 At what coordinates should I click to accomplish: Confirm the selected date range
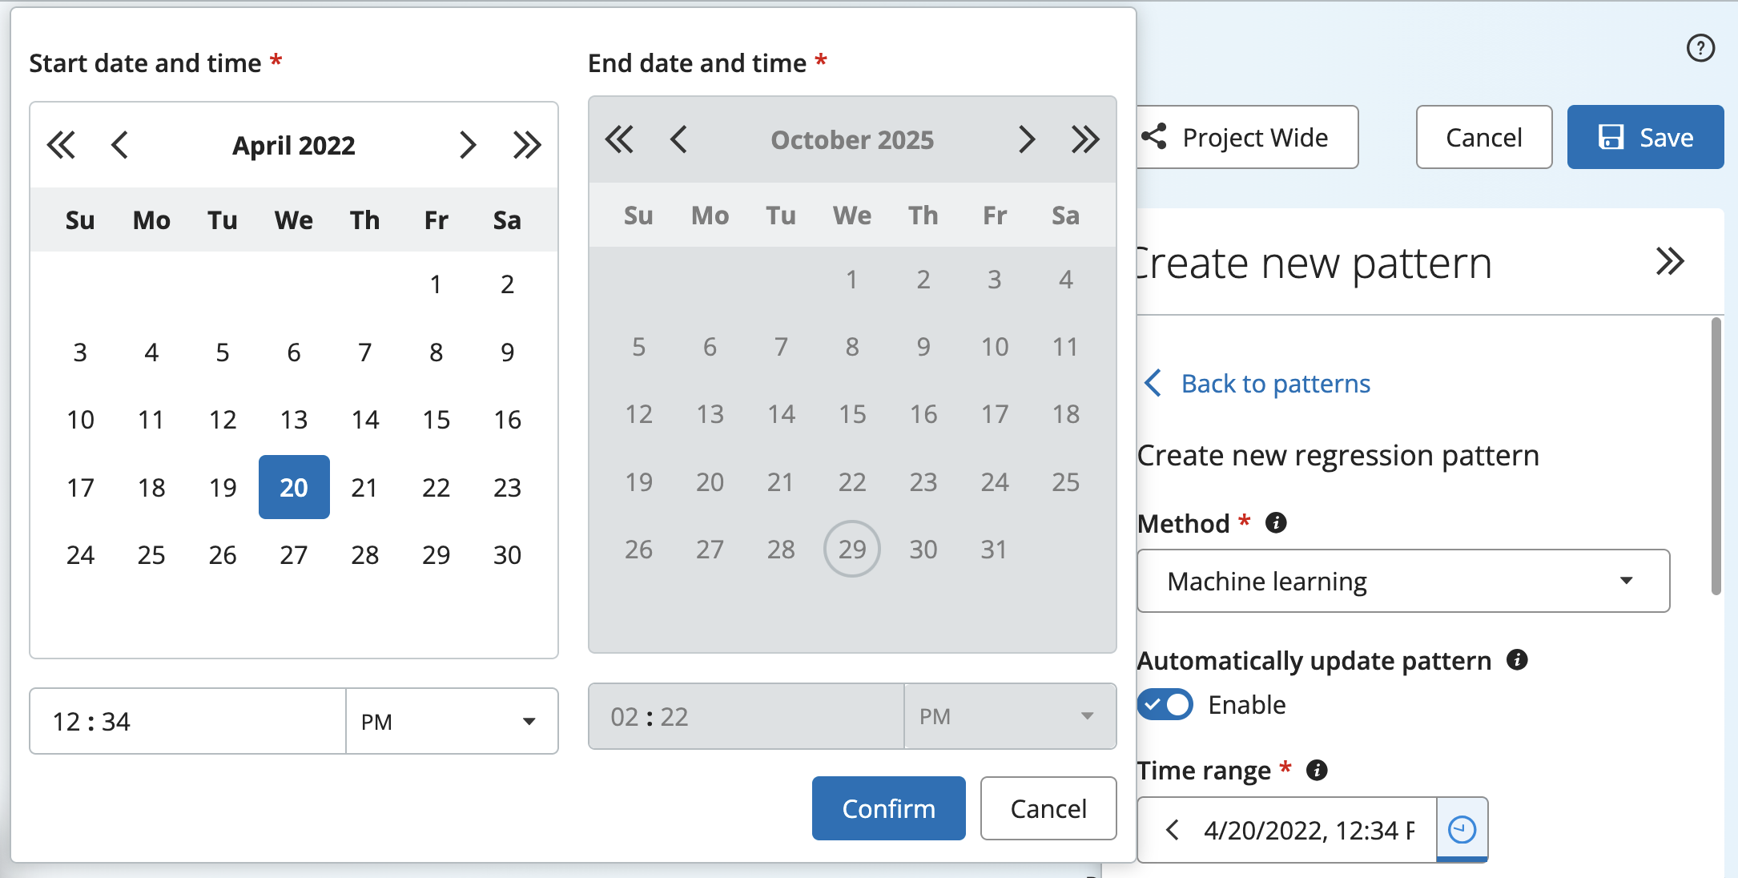click(888, 808)
